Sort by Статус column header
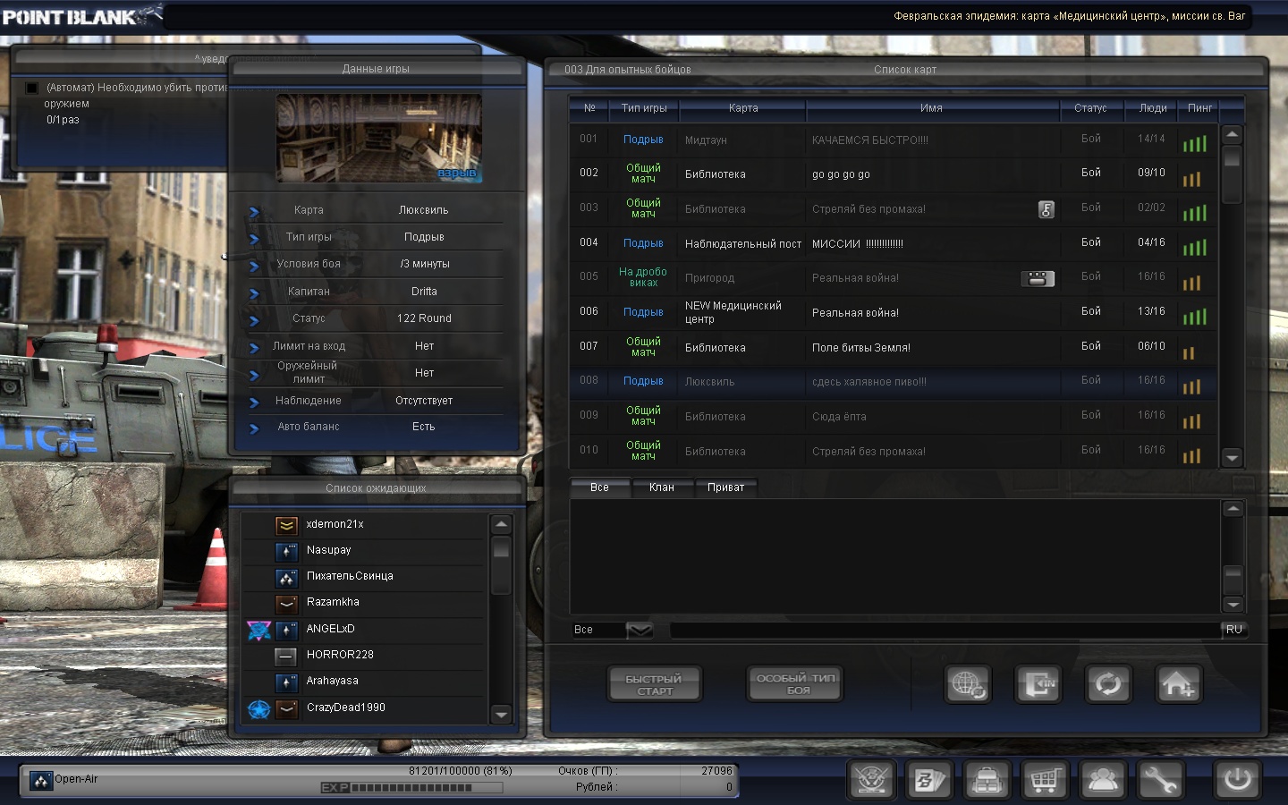The height and width of the screenshot is (805, 1288). 1090,108
